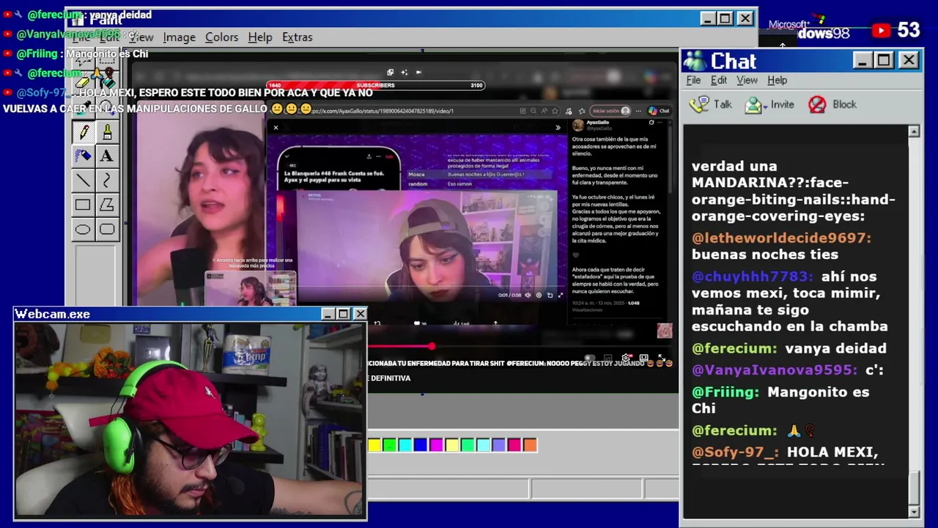Open the Chat window Edit menu

pos(719,80)
